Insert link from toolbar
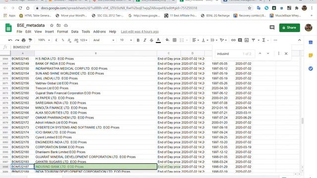This screenshot has height=178, width=317. tap(233, 40)
